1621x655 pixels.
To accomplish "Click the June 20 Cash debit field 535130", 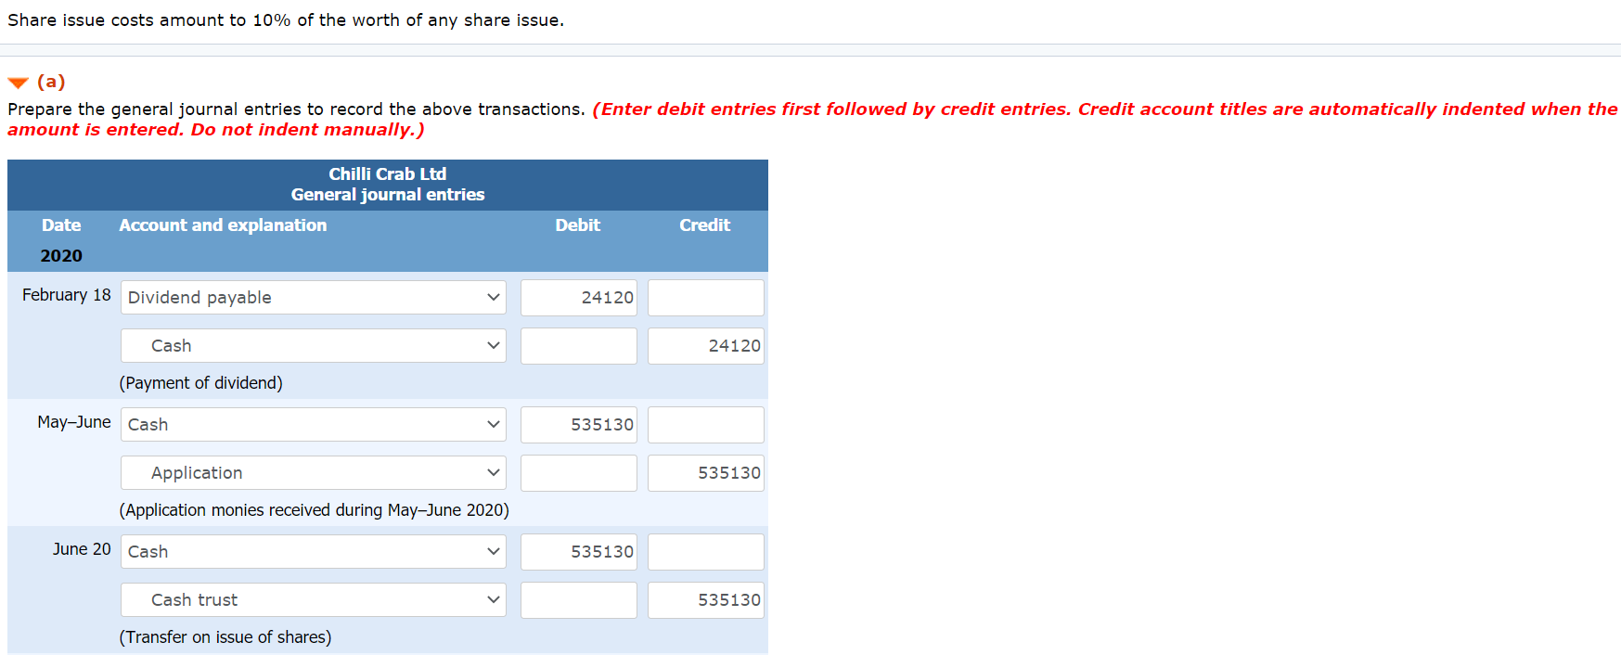I will [x=579, y=551].
